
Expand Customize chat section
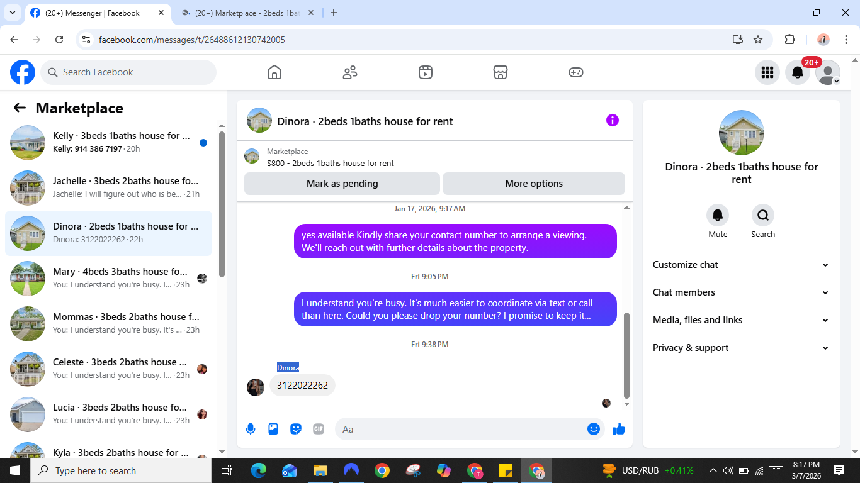tap(741, 265)
